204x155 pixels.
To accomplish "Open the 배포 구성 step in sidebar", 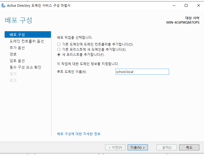I will [x=28, y=34].
